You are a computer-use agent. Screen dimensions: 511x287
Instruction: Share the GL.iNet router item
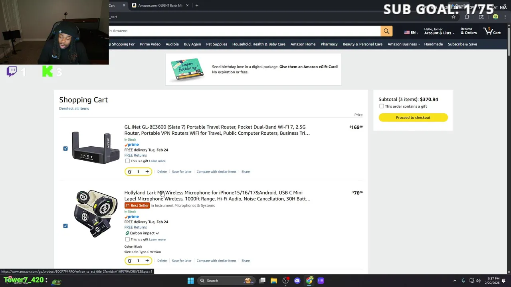click(x=246, y=172)
